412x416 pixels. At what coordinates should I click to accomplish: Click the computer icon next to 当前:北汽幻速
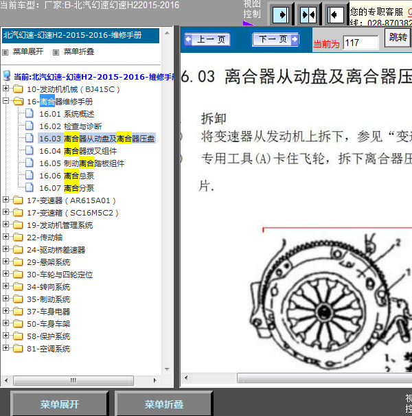pos(7,76)
